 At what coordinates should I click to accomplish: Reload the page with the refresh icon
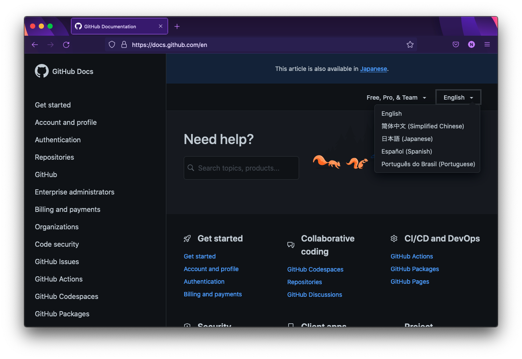[66, 44]
